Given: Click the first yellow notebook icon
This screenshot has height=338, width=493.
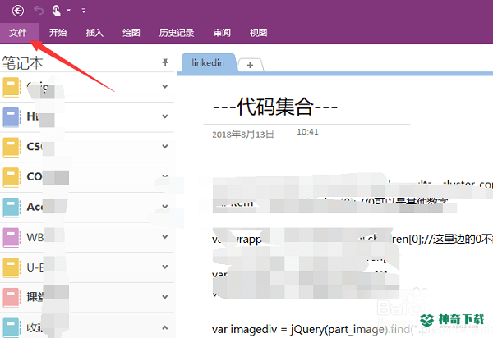Looking at the screenshot, I should pyautogui.click(x=11, y=87).
